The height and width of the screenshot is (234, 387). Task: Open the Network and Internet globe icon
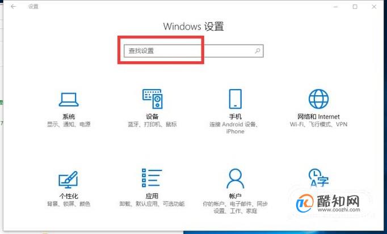(x=318, y=99)
